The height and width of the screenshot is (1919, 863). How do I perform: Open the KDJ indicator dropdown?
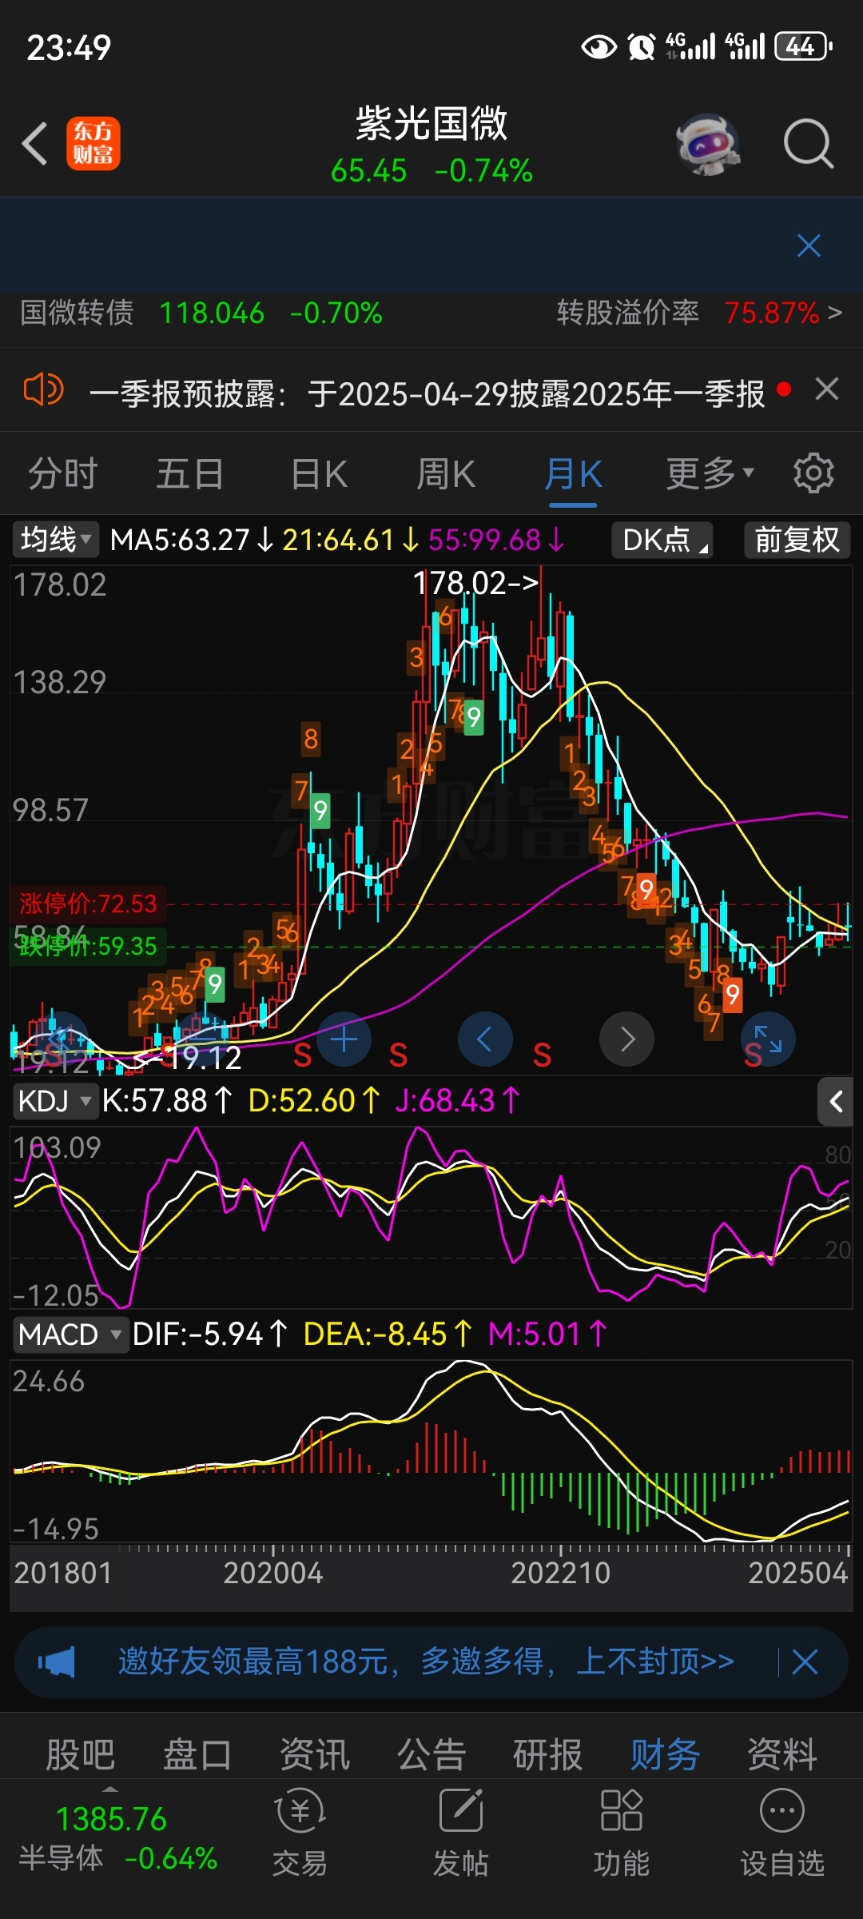pos(54,1101)
